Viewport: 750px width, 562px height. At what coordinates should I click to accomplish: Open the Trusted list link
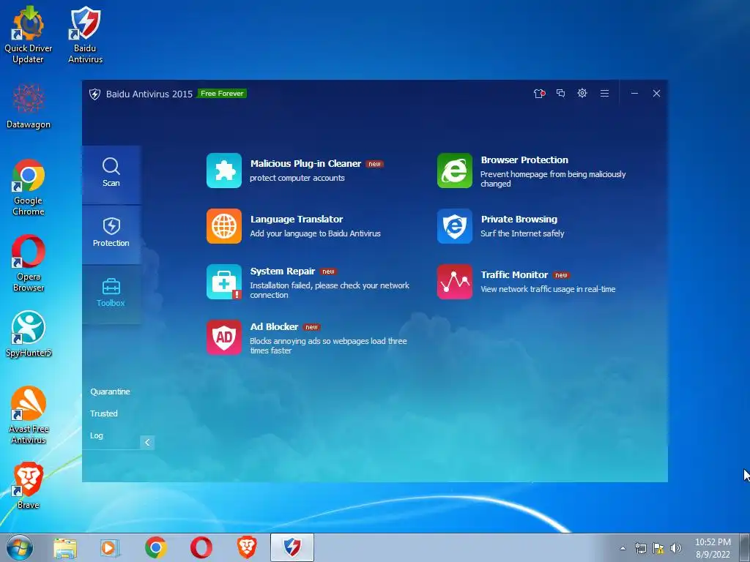click(x=104, y=413)
